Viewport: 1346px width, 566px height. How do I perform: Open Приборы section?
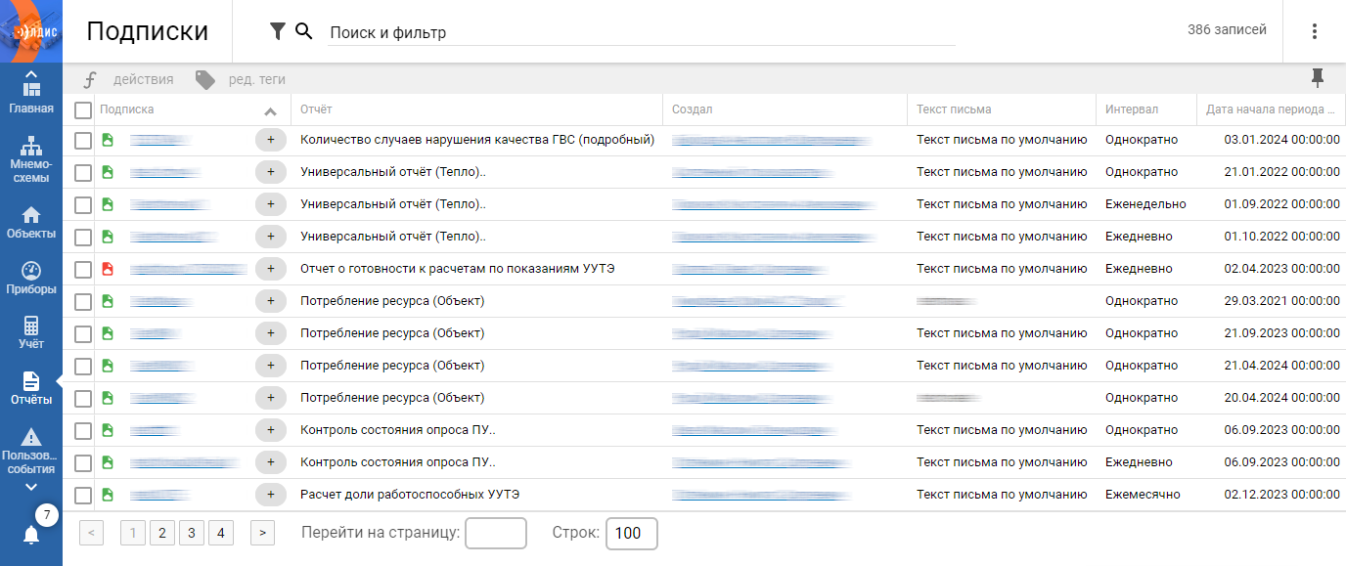[31, 278]
